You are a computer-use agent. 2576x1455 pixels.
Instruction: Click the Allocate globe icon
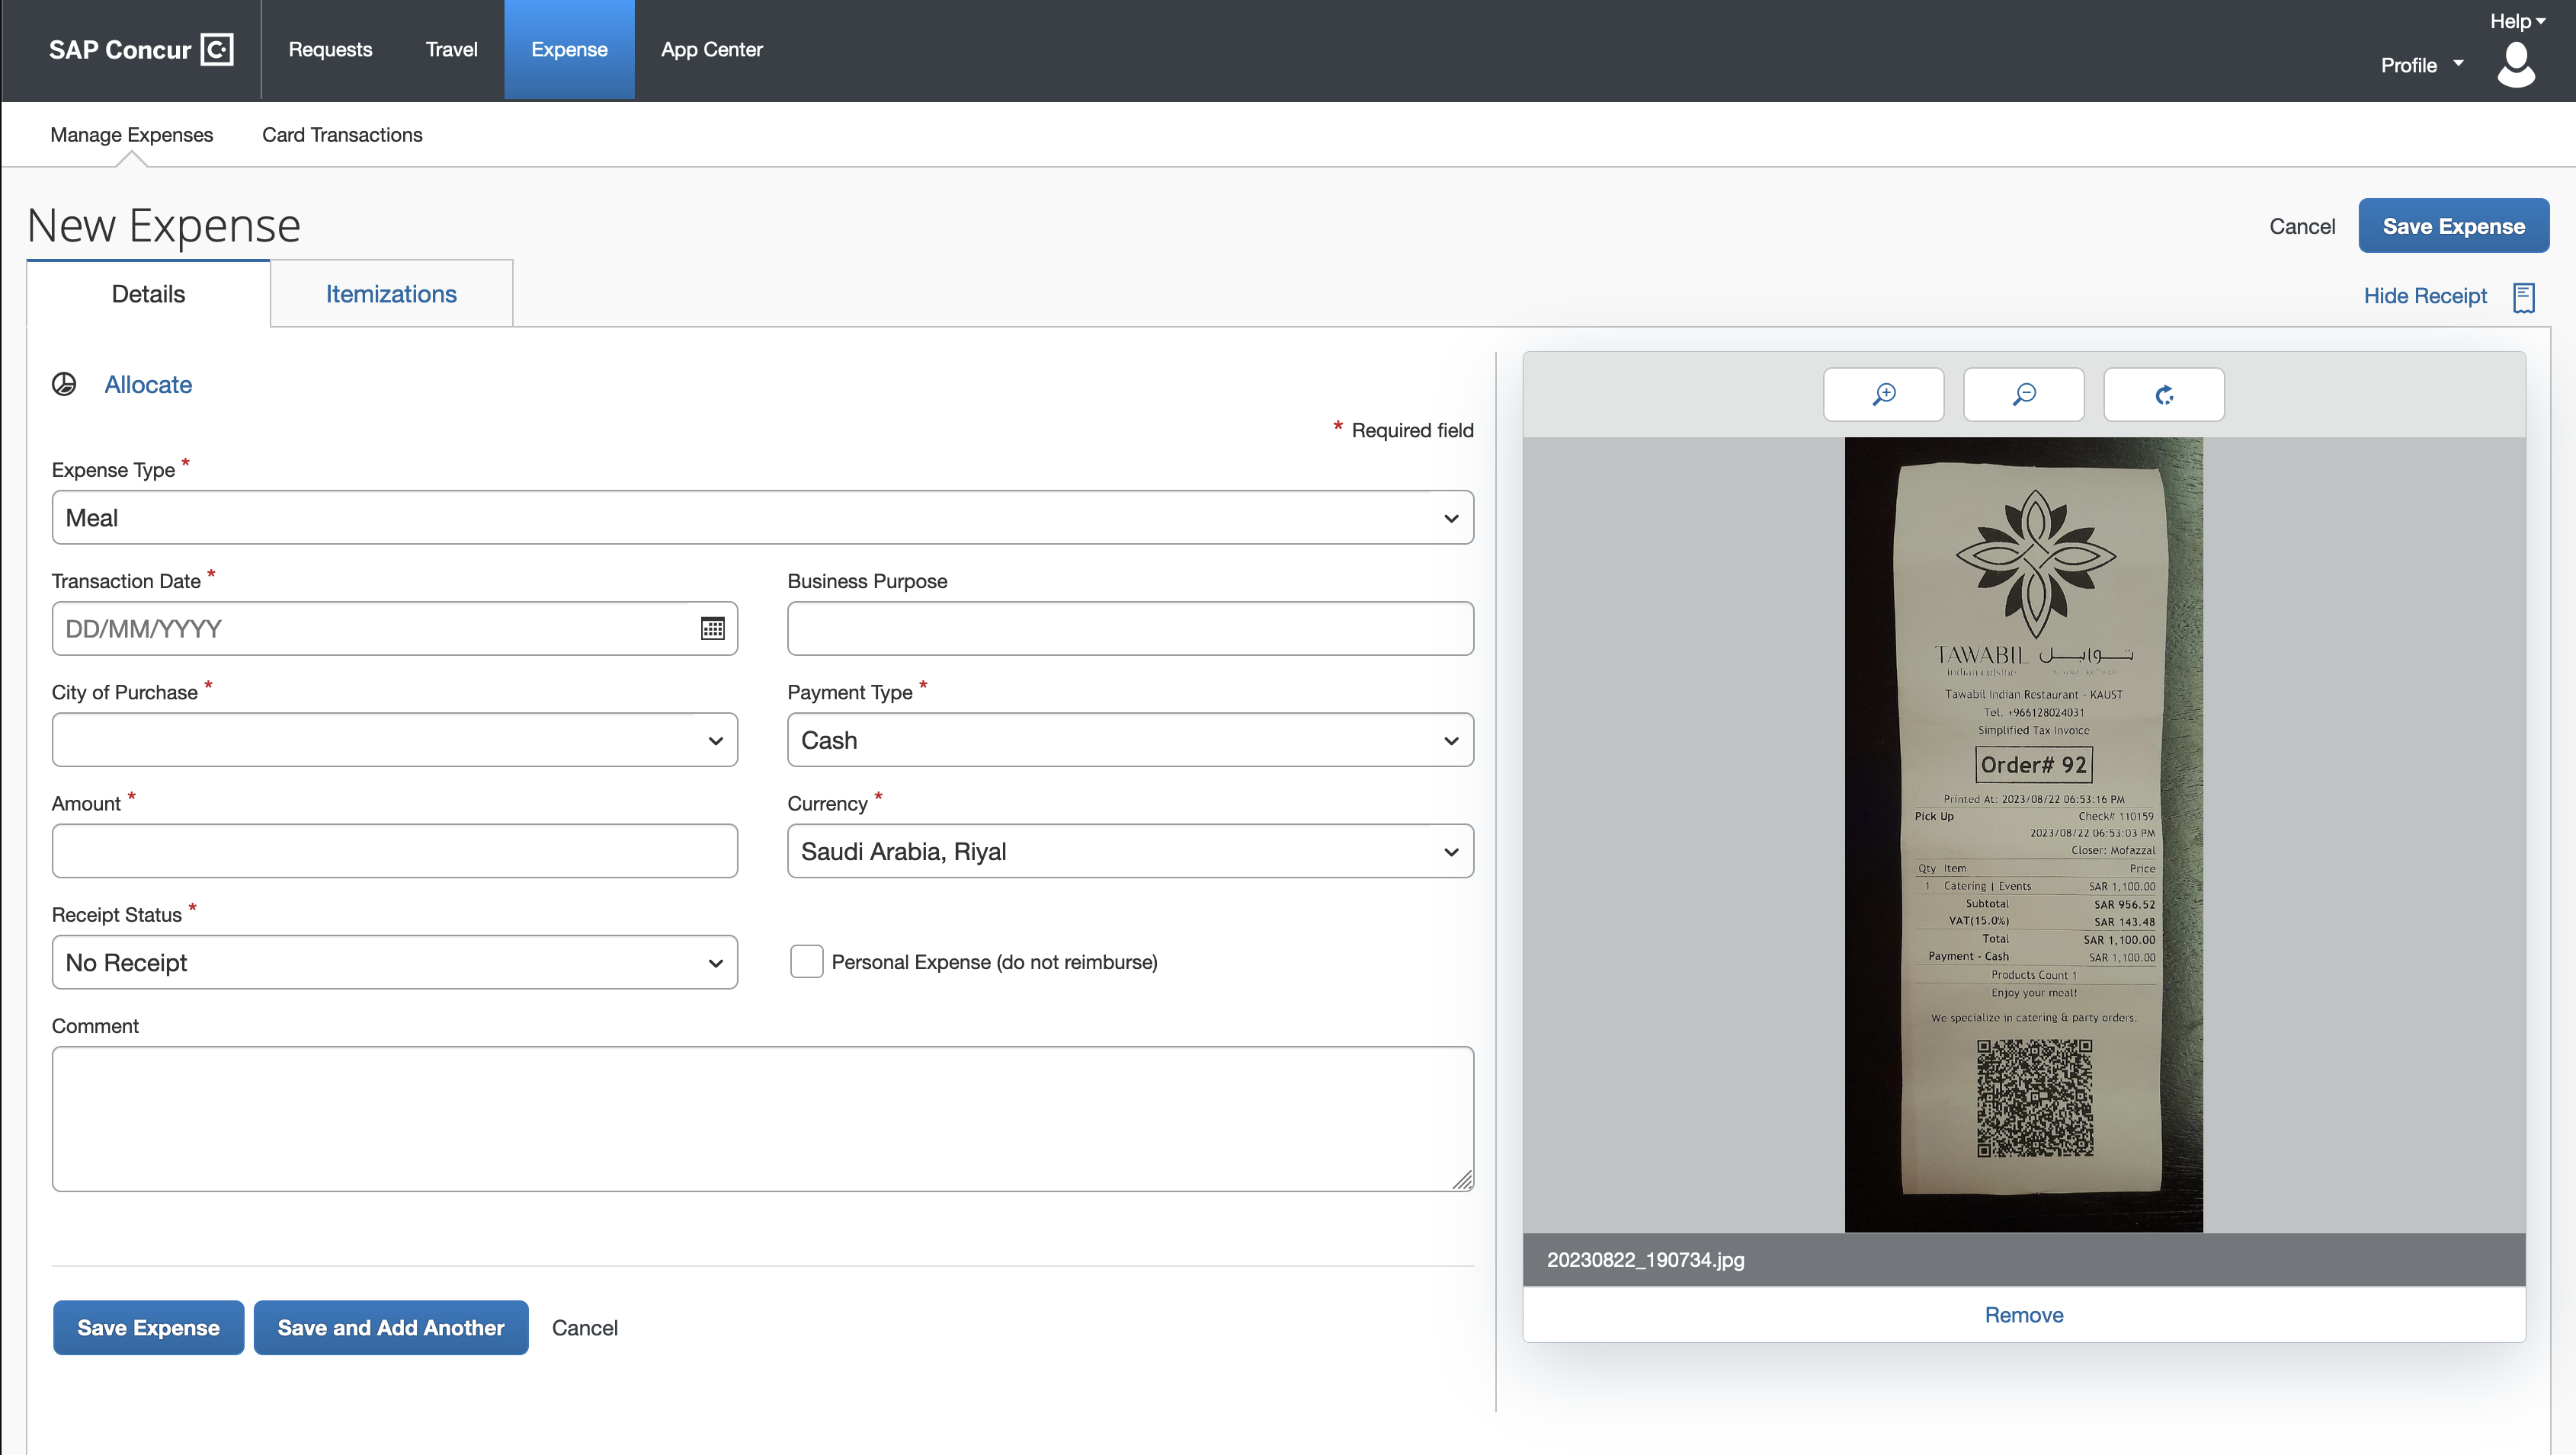click(66, 384)
